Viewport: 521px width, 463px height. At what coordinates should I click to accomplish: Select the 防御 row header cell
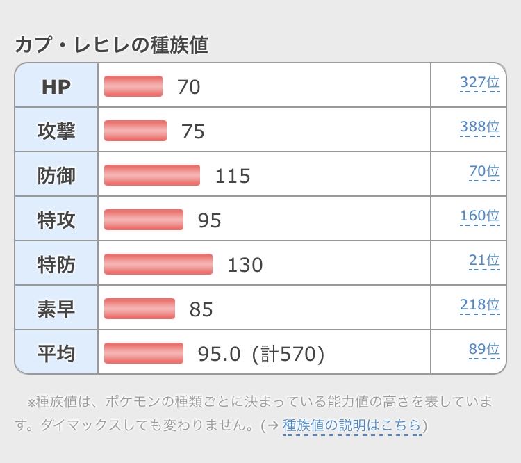coord(56,175)
